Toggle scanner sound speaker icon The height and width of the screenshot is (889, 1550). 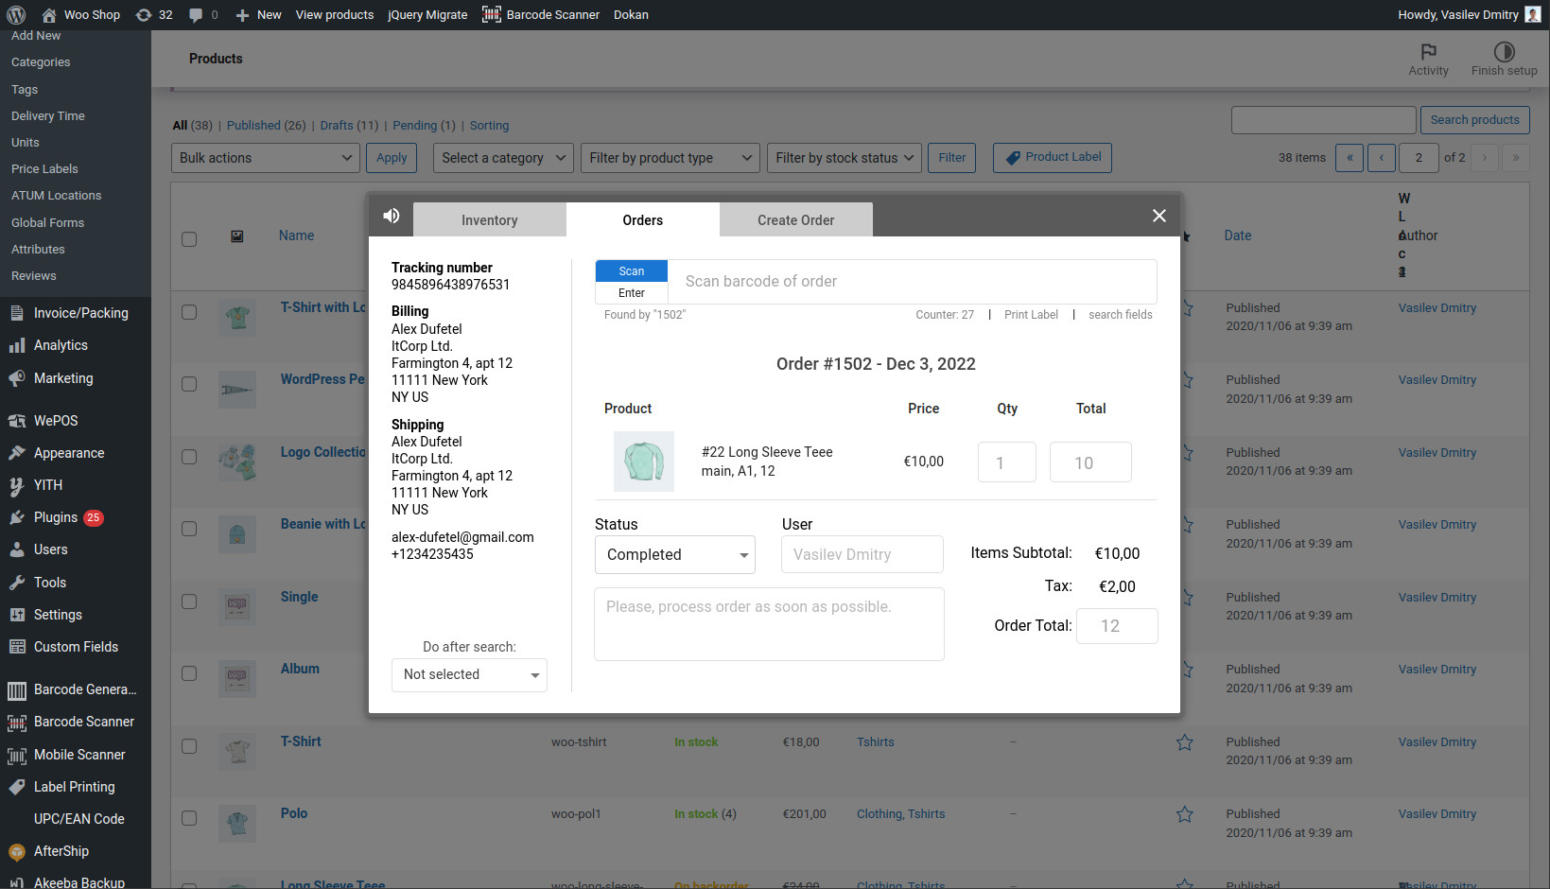(392, 217)
